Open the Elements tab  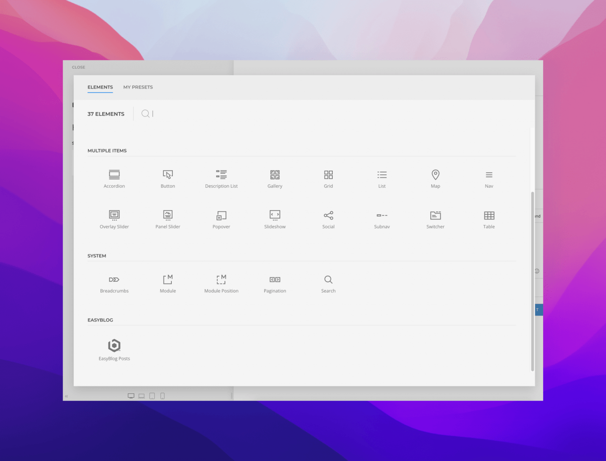(x=100, y=87)
